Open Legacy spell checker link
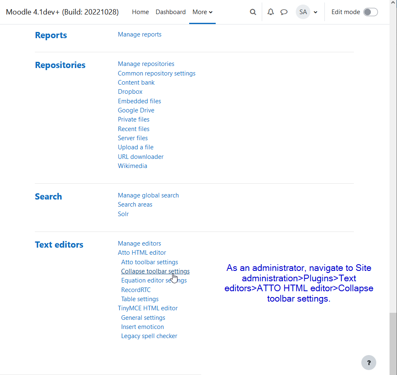397x375 pixels. click(149, 336)
